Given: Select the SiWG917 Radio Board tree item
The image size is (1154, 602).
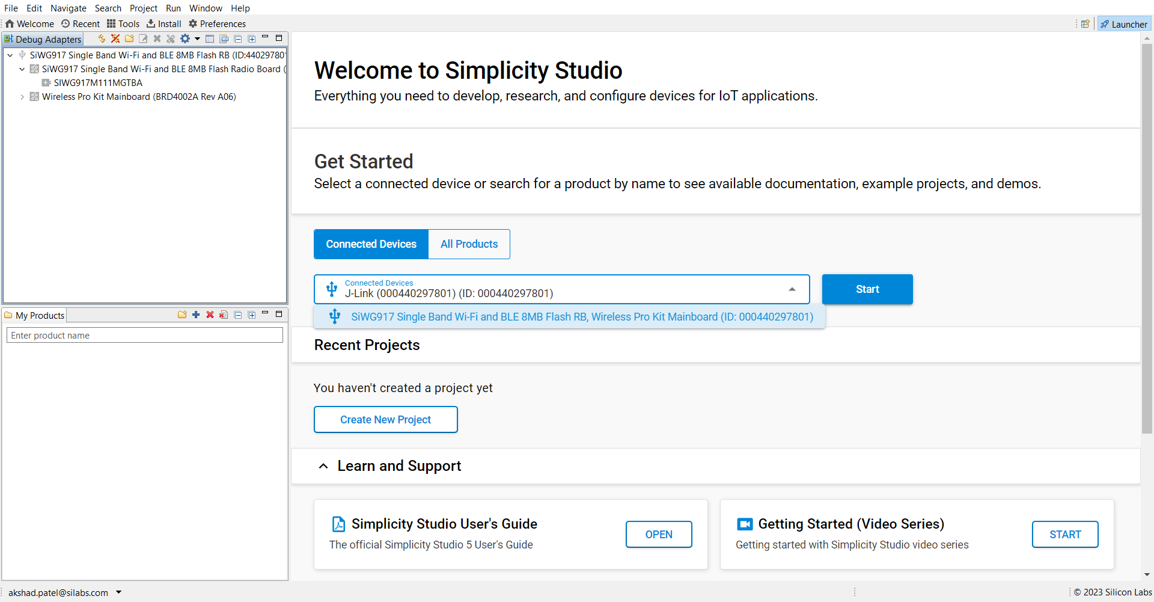Looking at the screenshot, I should click(163, 69).
